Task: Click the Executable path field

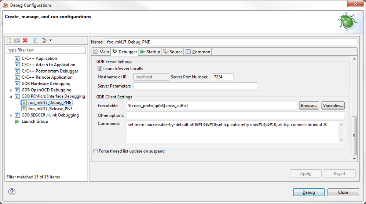Action: pos(212,105)
